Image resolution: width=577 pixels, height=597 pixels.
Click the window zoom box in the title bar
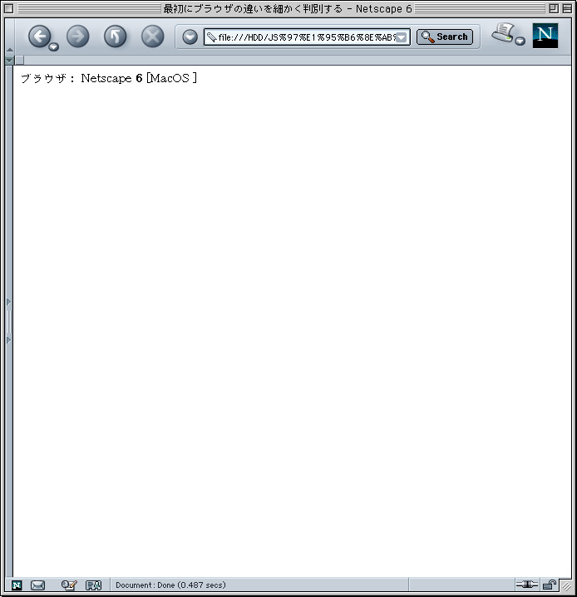tap(554, 8)
